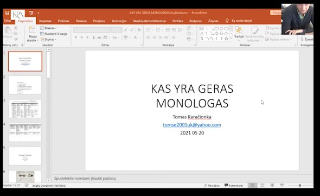This screenshot has width=320, height=196.
Task: Expand the shapes gallery More arrow
Action: coord(231,39)
